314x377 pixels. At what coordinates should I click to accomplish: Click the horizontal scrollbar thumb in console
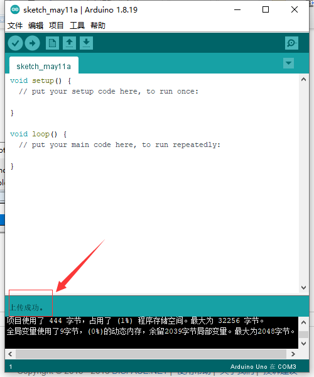pyautogui.click(x=151, y=354)
